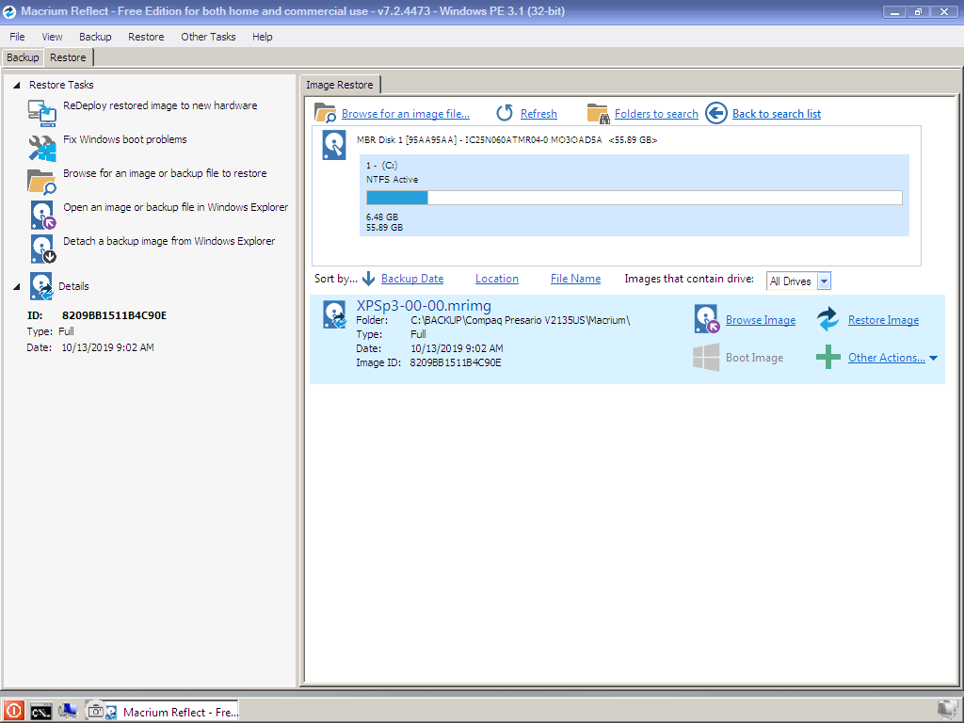
Task: Open the Backup menu
Action: pyautogui.click(x=95, y=37)
